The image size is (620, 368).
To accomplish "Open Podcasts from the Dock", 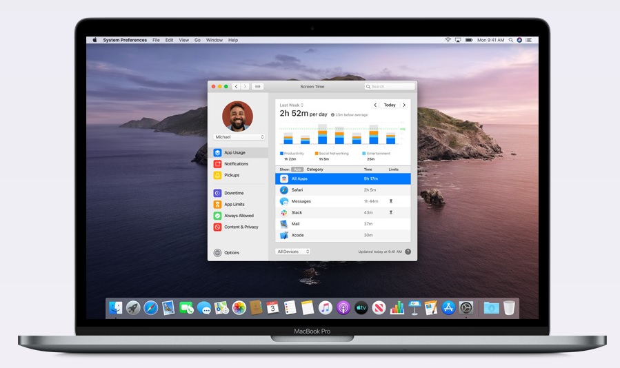I will (343, 307).
